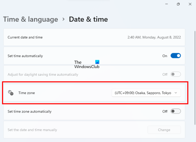The height and width of the screenshot is (142, 196).
Task: Click the Date & time page heading
Action: coord(88,19)
